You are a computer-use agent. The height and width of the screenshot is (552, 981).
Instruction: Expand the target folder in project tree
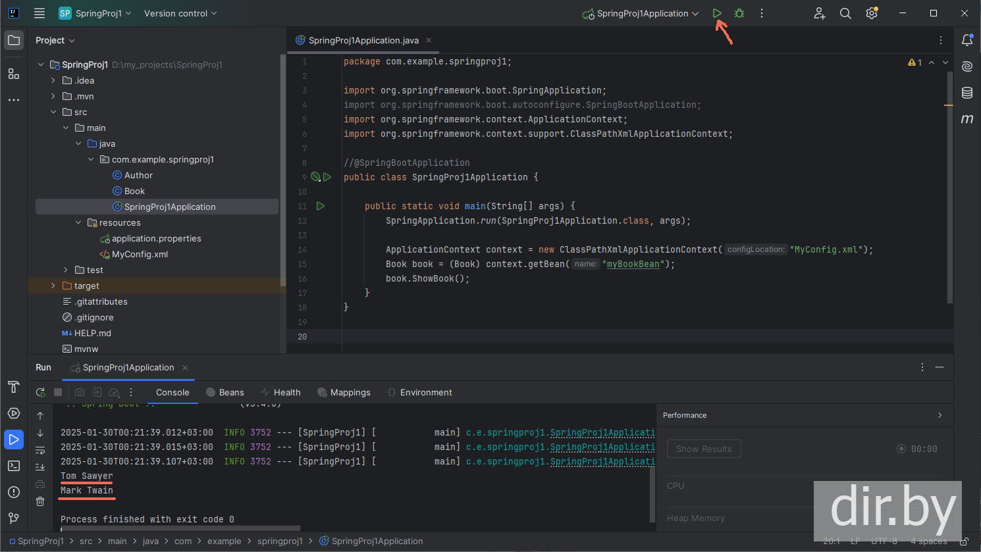[x=53, y=286]
